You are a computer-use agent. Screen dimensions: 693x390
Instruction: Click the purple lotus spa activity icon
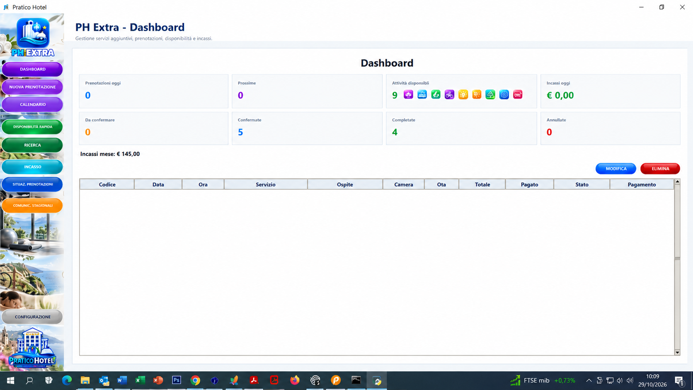(x=408, y=94)
